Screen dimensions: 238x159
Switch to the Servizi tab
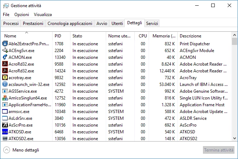152,24
